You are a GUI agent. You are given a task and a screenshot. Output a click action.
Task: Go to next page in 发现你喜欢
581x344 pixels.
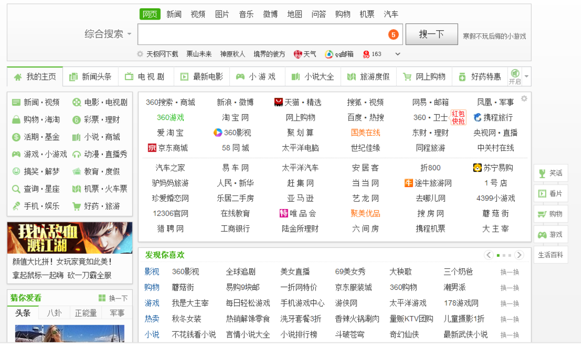[519, 255]
